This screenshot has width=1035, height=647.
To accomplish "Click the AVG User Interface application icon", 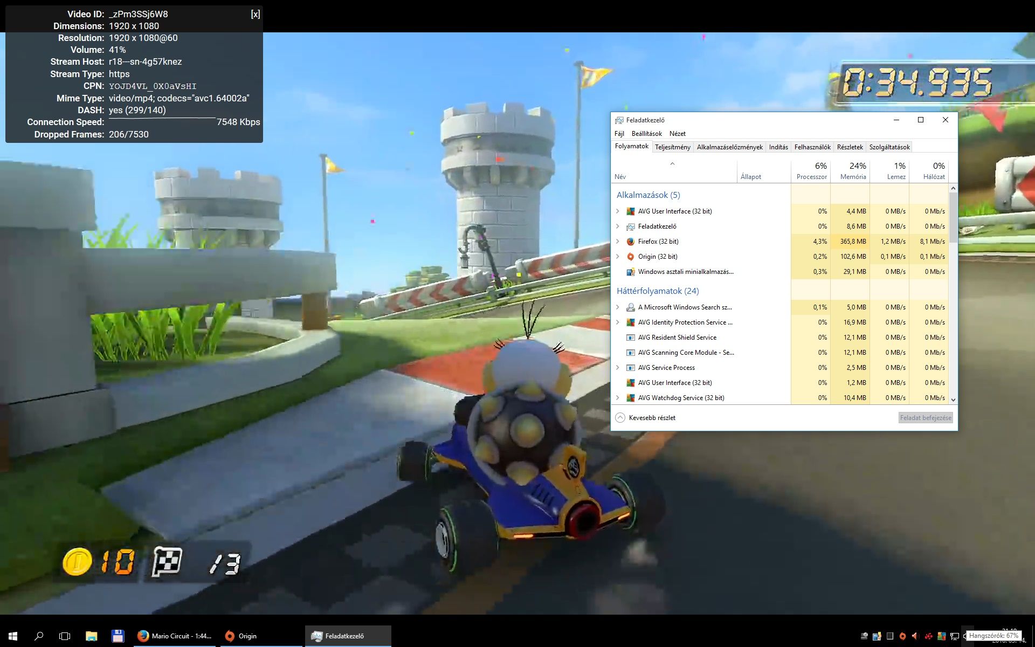I will (x=630, y=211).
